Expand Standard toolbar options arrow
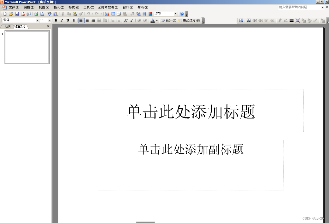This screenshot has height=223, width=329. [187, 14]
